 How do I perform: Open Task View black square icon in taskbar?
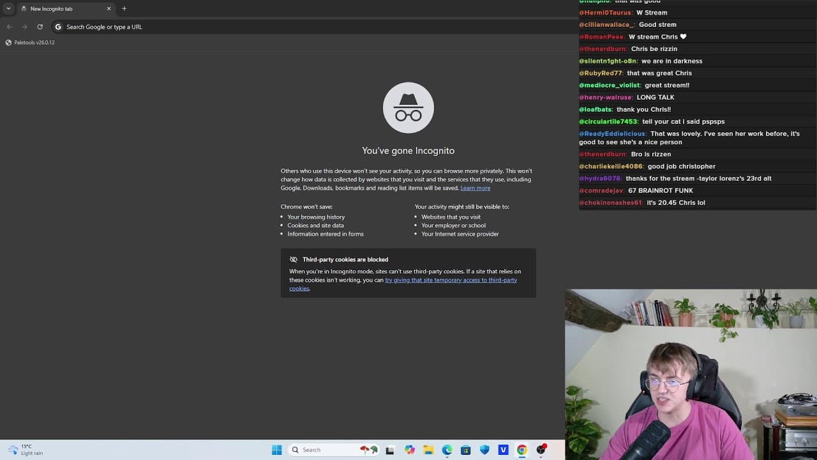tap(390, 450)
